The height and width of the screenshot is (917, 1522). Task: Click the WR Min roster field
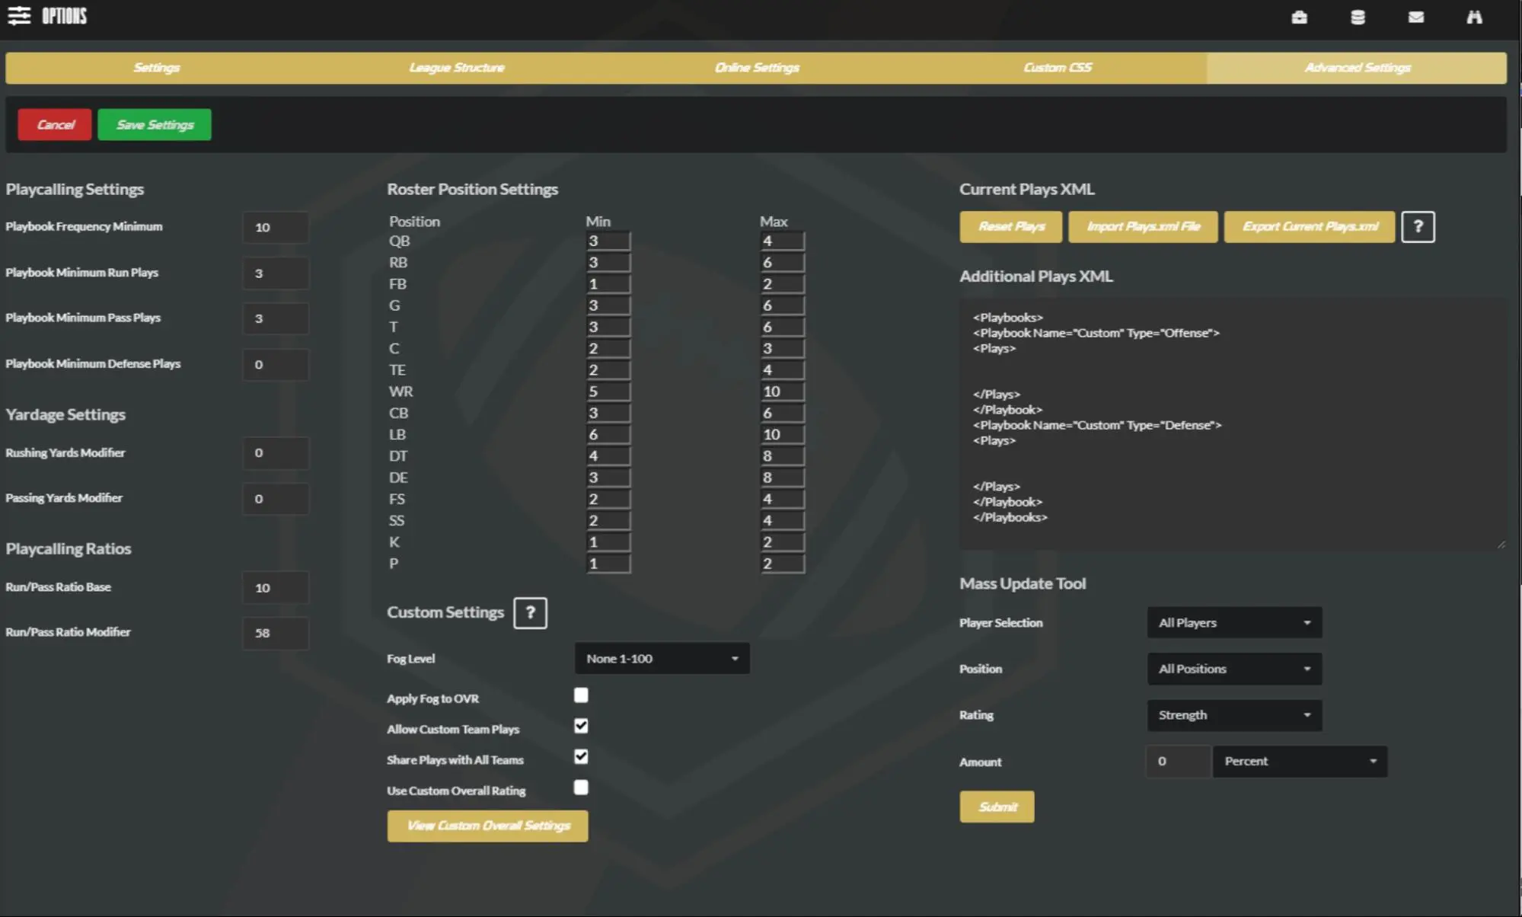tap(608, 391)
